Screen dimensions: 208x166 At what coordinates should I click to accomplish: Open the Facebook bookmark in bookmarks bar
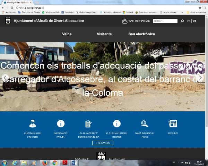pos(68,12)
